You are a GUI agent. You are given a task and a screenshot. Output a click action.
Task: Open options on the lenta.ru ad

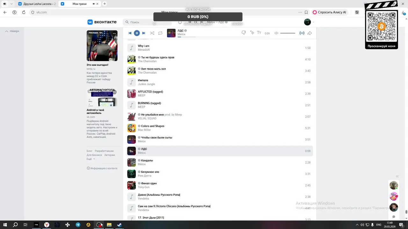(114, 33)
